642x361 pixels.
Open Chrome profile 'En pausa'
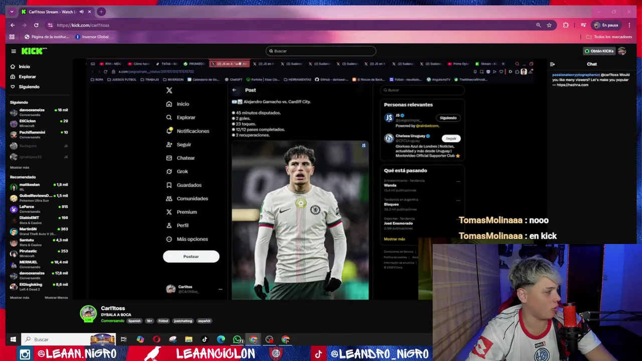(x=606, y=25)
